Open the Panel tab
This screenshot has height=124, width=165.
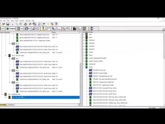2,29
